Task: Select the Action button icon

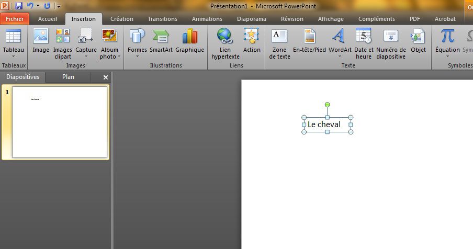Action: (252, 37)
